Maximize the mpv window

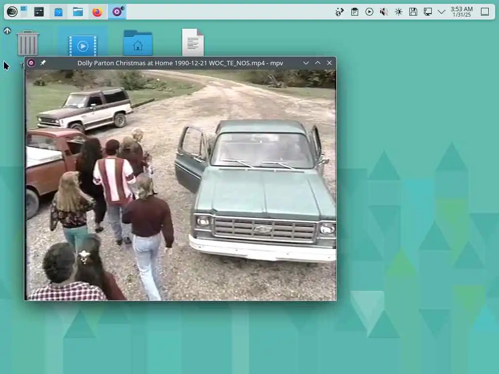point(318,63)
